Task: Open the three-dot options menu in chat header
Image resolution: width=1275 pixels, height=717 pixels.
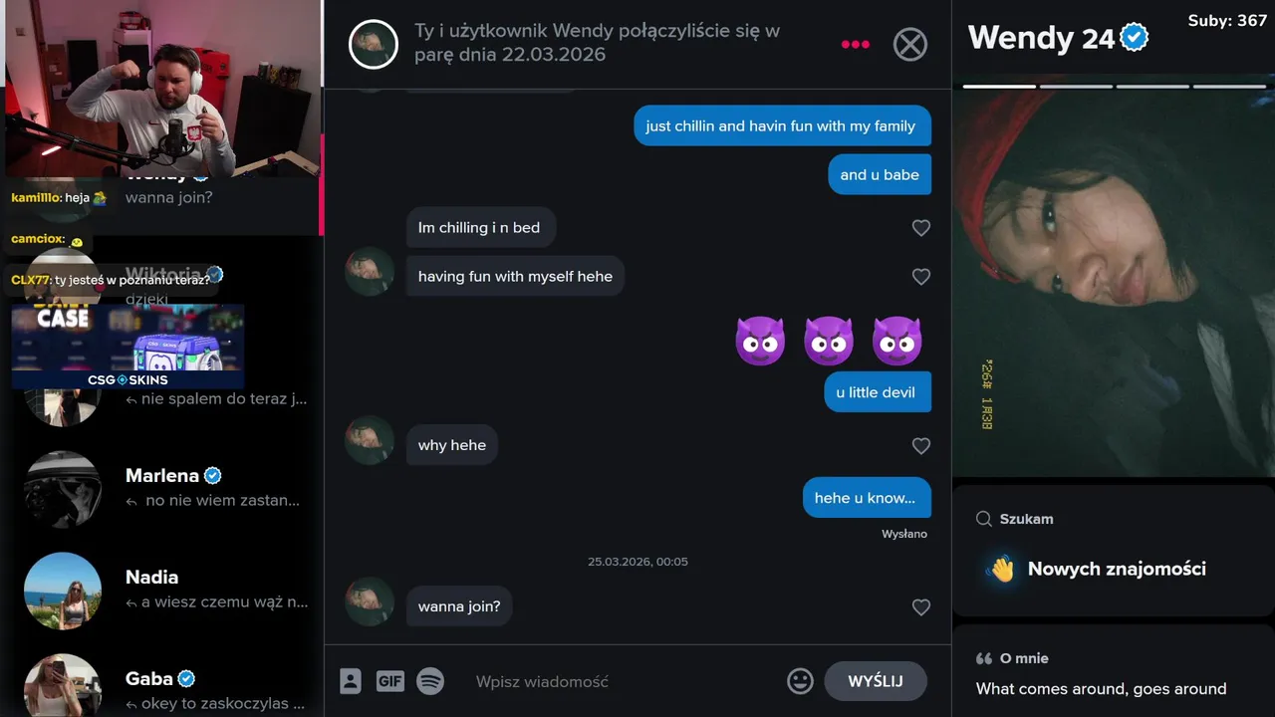Action: [855, 44]
